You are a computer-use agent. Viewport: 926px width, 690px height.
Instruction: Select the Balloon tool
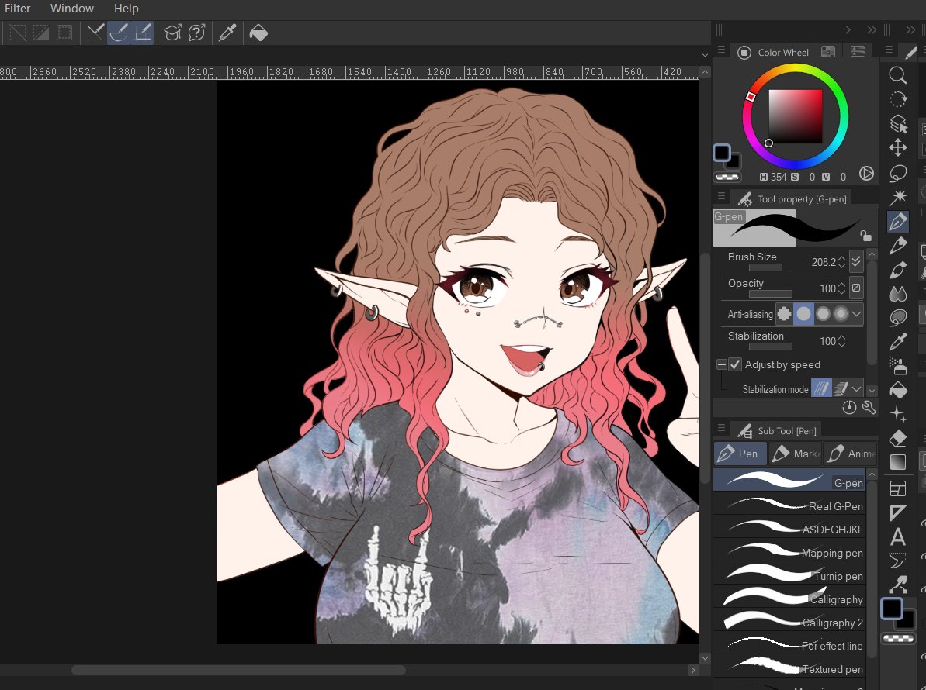897,561
